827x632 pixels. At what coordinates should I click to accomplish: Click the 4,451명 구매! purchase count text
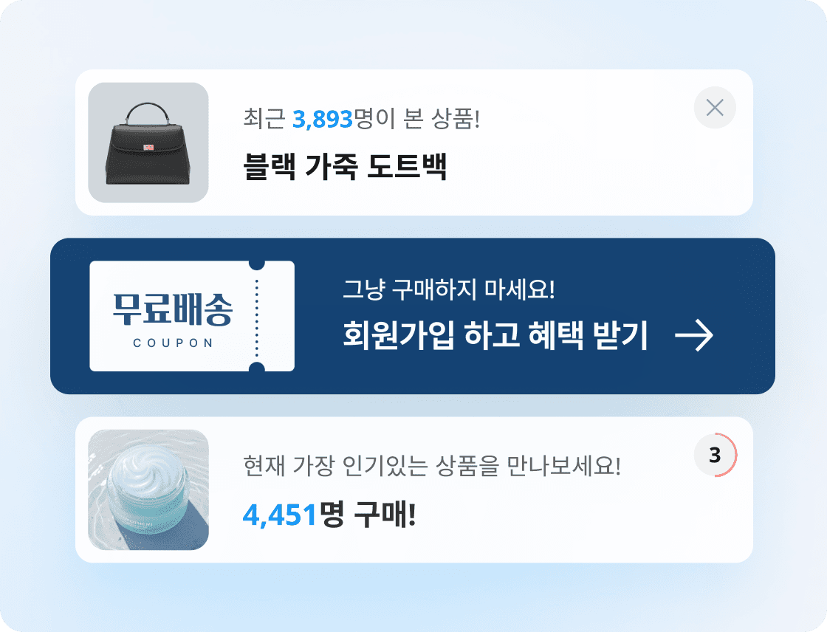(329, 515)
